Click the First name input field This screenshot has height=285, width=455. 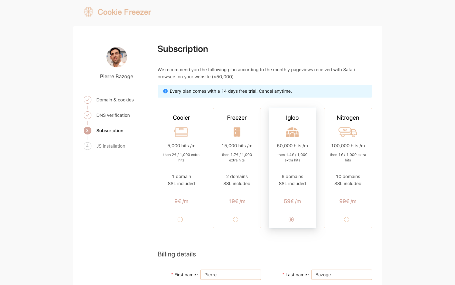[x=231, y=275]
